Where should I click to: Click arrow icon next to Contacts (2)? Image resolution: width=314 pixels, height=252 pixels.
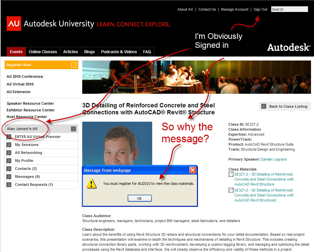click(x=9, y=169)
